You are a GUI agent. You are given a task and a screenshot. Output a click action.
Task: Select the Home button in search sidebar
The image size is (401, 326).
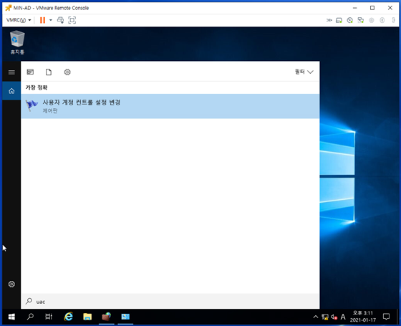[11, 91]
